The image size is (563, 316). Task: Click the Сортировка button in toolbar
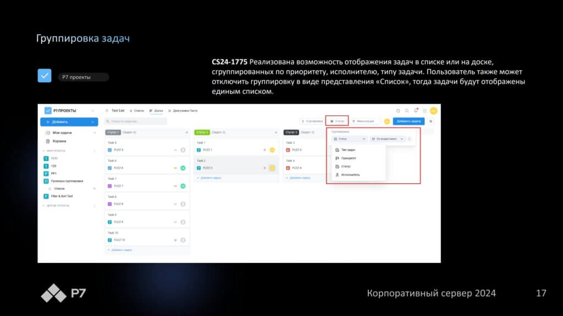[x=311, y=121]
